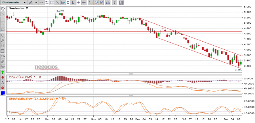The width and height of the screenshot is (255, 123).
Task: Select the Fibonacci arcs tool
Action: pos(3,56)
